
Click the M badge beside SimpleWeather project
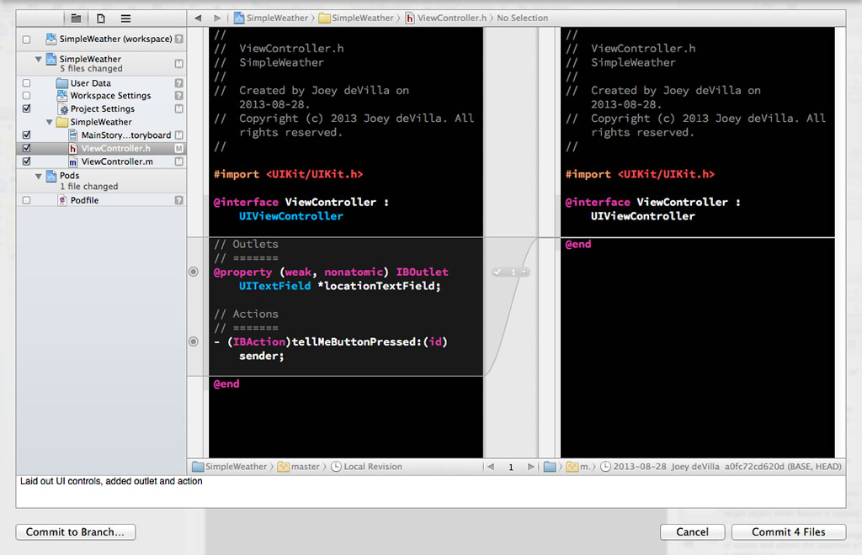pos(178,64)
